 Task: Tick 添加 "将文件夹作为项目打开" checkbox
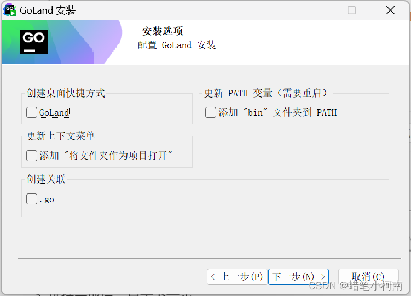tap(32, 156)
